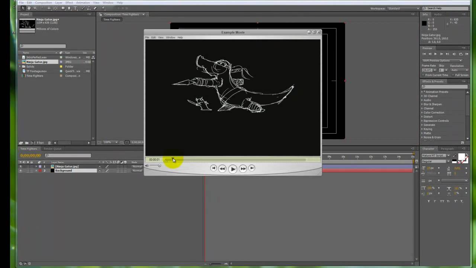
Task: Select the Puppet Pin tool
Action: click(103, 8)
